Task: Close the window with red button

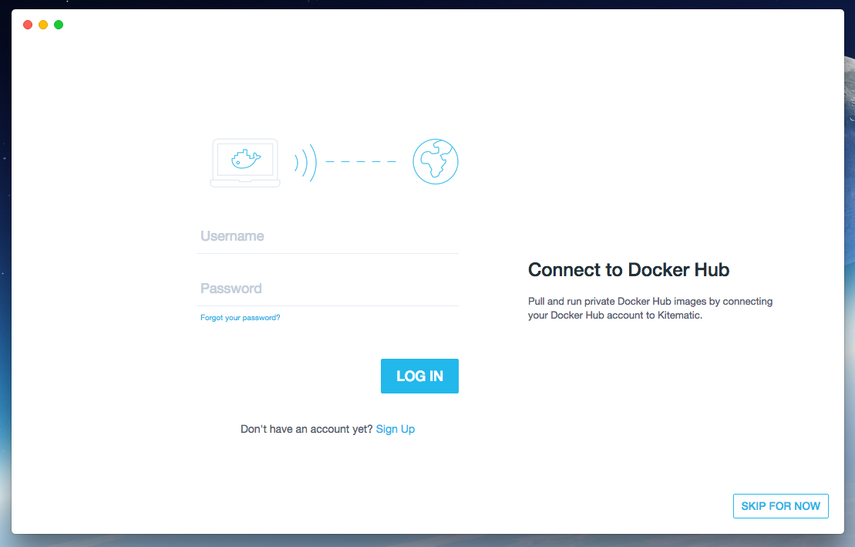Action: coord(28,25)
